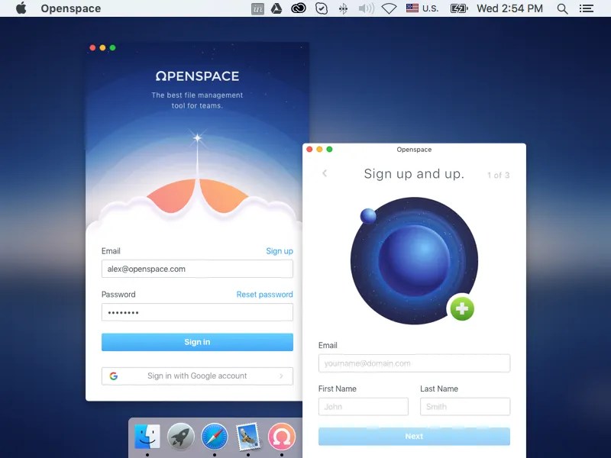Open Mail from the Dock
The height and width of the screenshot is (458, 611).
[x=247, y=437]
